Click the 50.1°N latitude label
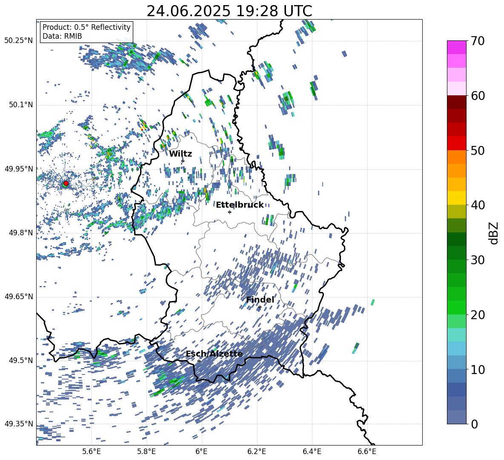This screenshot has width=504, height=460. (21, 105)
